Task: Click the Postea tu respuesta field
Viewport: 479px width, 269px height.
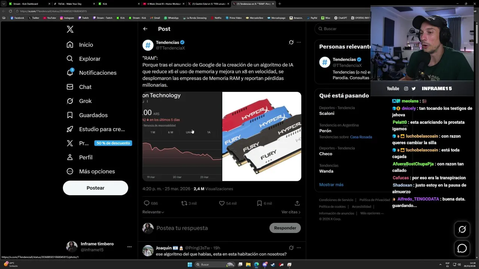Action: [182, 228]
